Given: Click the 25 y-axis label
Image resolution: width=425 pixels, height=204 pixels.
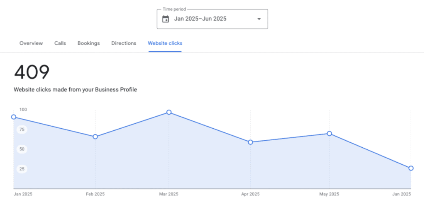Looking at the screenshot, I should (22, 169).
